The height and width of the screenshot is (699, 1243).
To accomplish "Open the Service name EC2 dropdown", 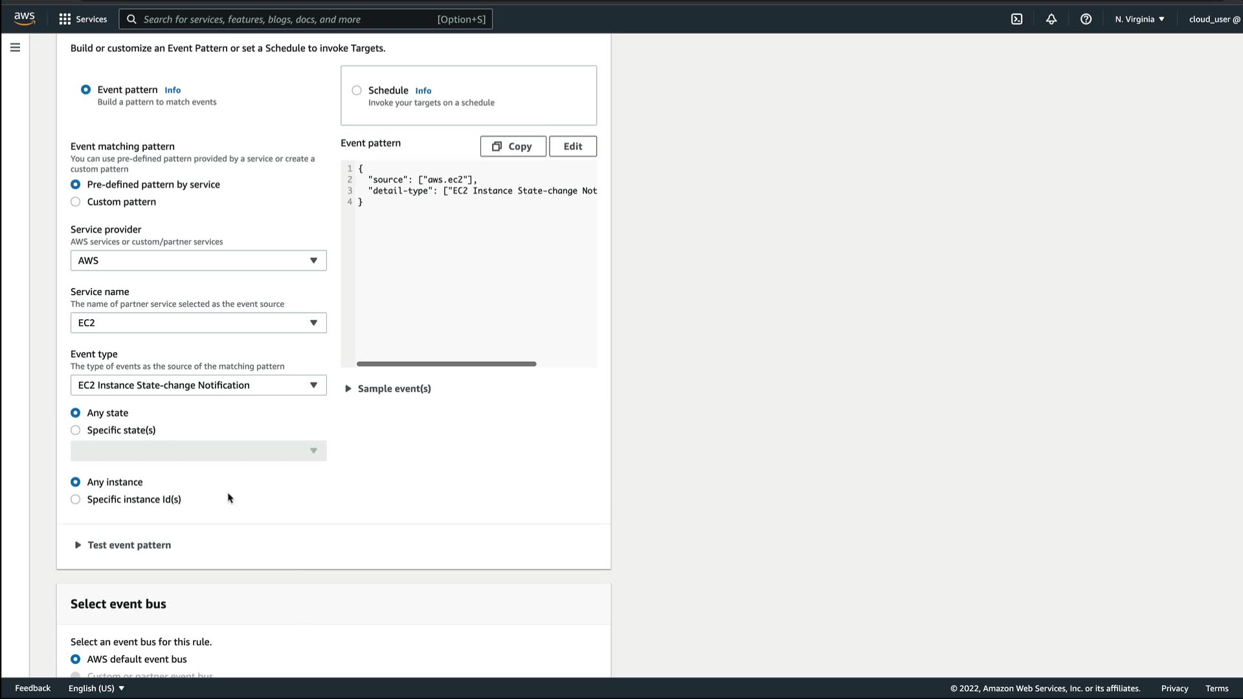I will pos(198,323).
